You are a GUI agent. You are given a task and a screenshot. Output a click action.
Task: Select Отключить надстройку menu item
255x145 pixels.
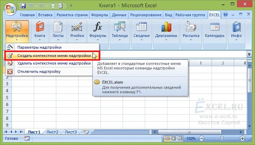click(x=50, y=71)
